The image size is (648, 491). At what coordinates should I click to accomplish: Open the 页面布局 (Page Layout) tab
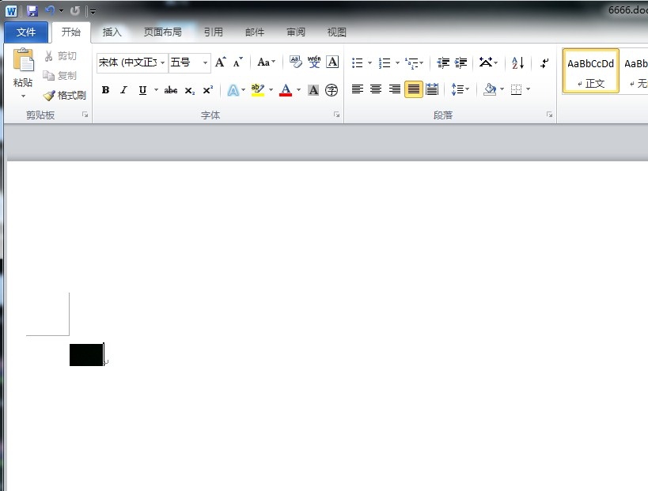[x=162, y=32]
